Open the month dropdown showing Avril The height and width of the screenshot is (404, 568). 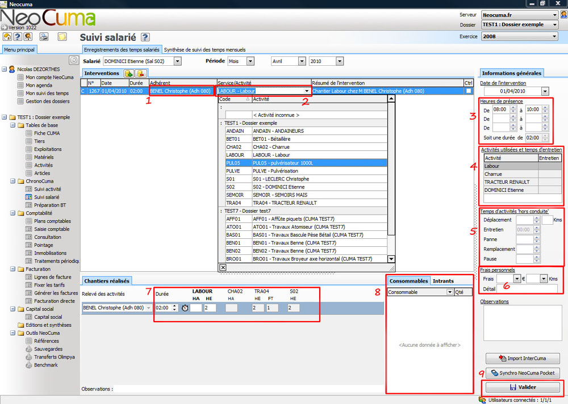click(x=302, y=61)
